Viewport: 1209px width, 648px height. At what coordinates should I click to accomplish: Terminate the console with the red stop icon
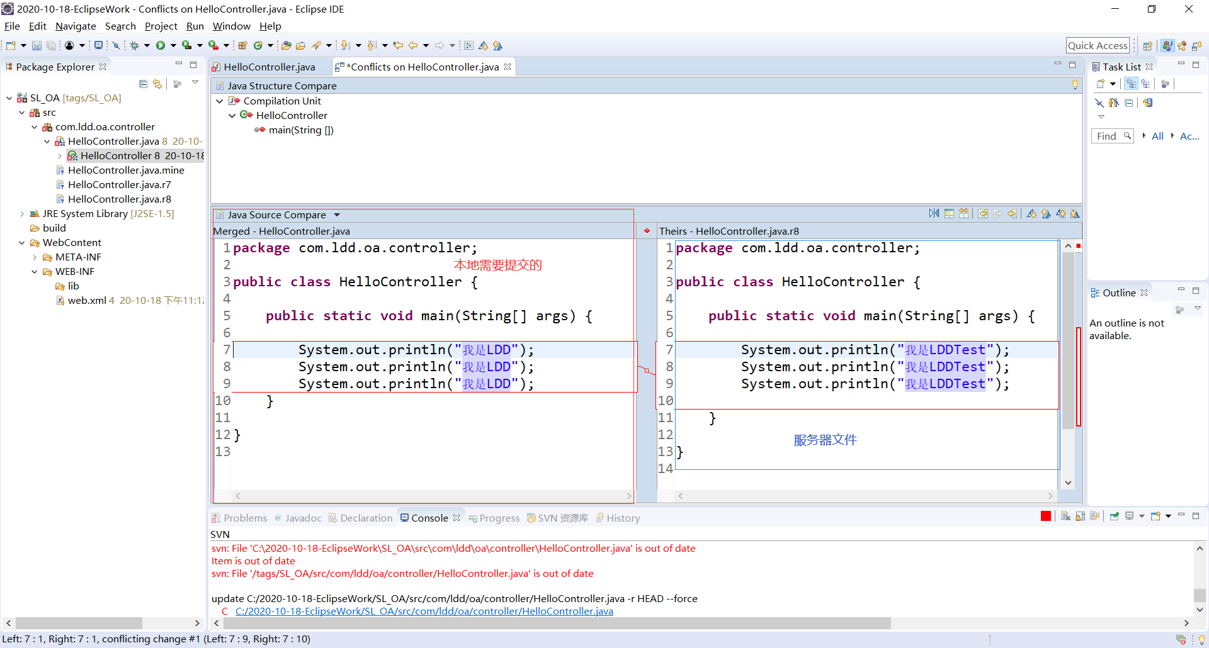(1046, 515)
